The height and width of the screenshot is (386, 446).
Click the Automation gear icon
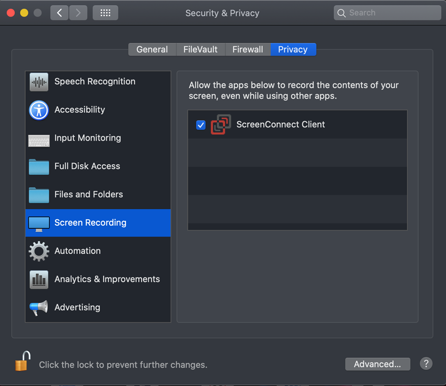[x=39, y=251]
